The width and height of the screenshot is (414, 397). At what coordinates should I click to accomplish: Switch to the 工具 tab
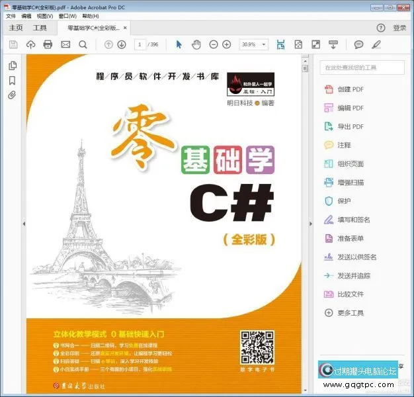pos(40,28)
